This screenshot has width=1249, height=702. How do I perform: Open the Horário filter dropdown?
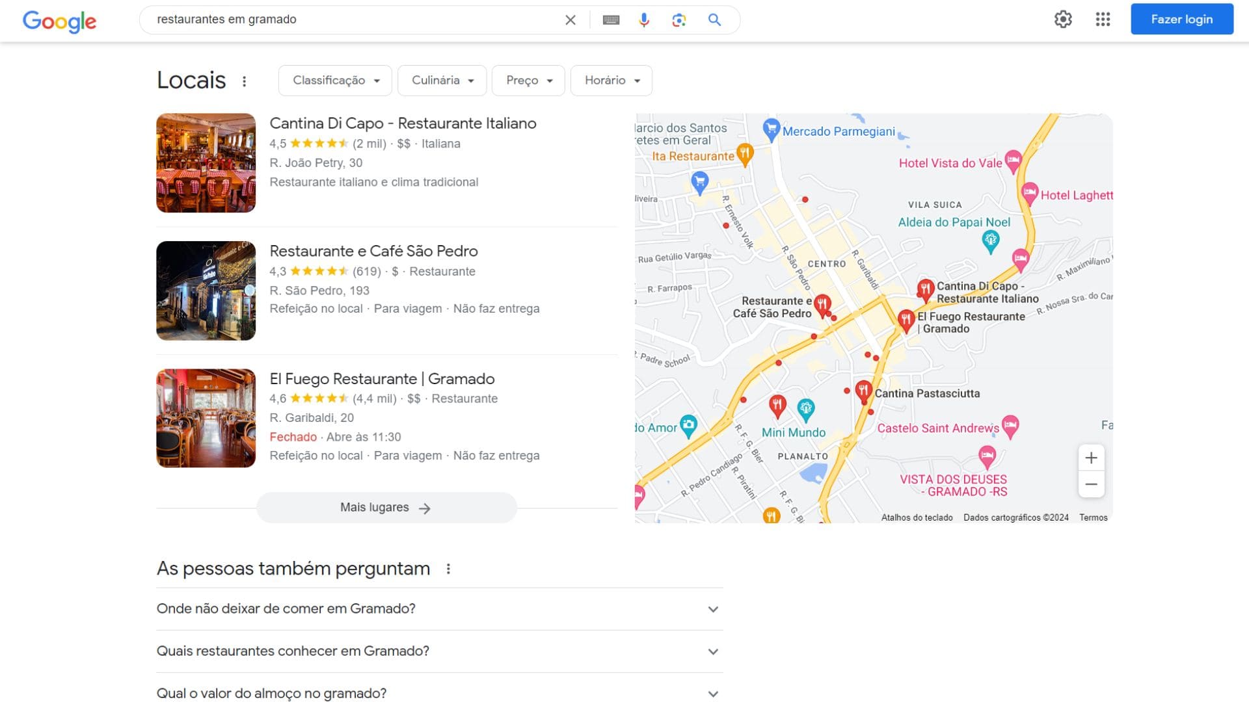[611, 81]
